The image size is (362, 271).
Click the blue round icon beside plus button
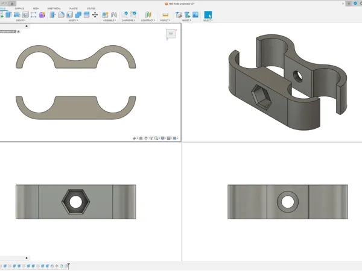pos(355,3)
